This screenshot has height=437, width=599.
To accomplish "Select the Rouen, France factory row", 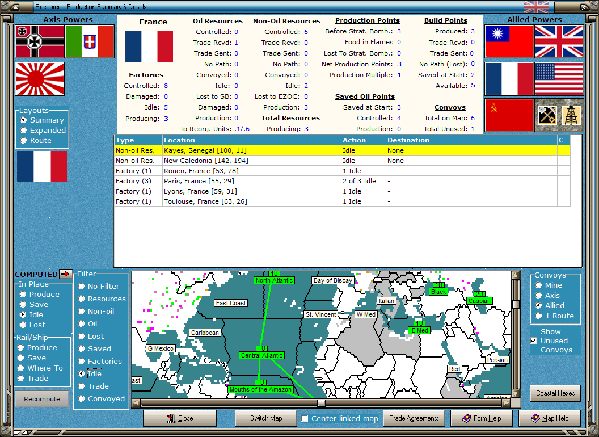I will tap(342, 171).
